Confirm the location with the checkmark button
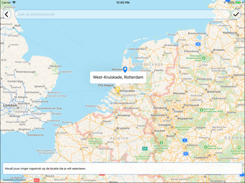245x183 pixels. coord(236,15)
